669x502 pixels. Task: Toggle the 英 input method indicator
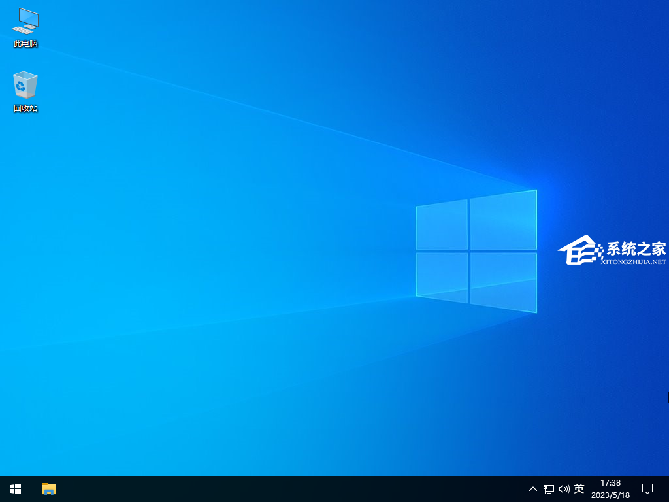click(579, 488)
